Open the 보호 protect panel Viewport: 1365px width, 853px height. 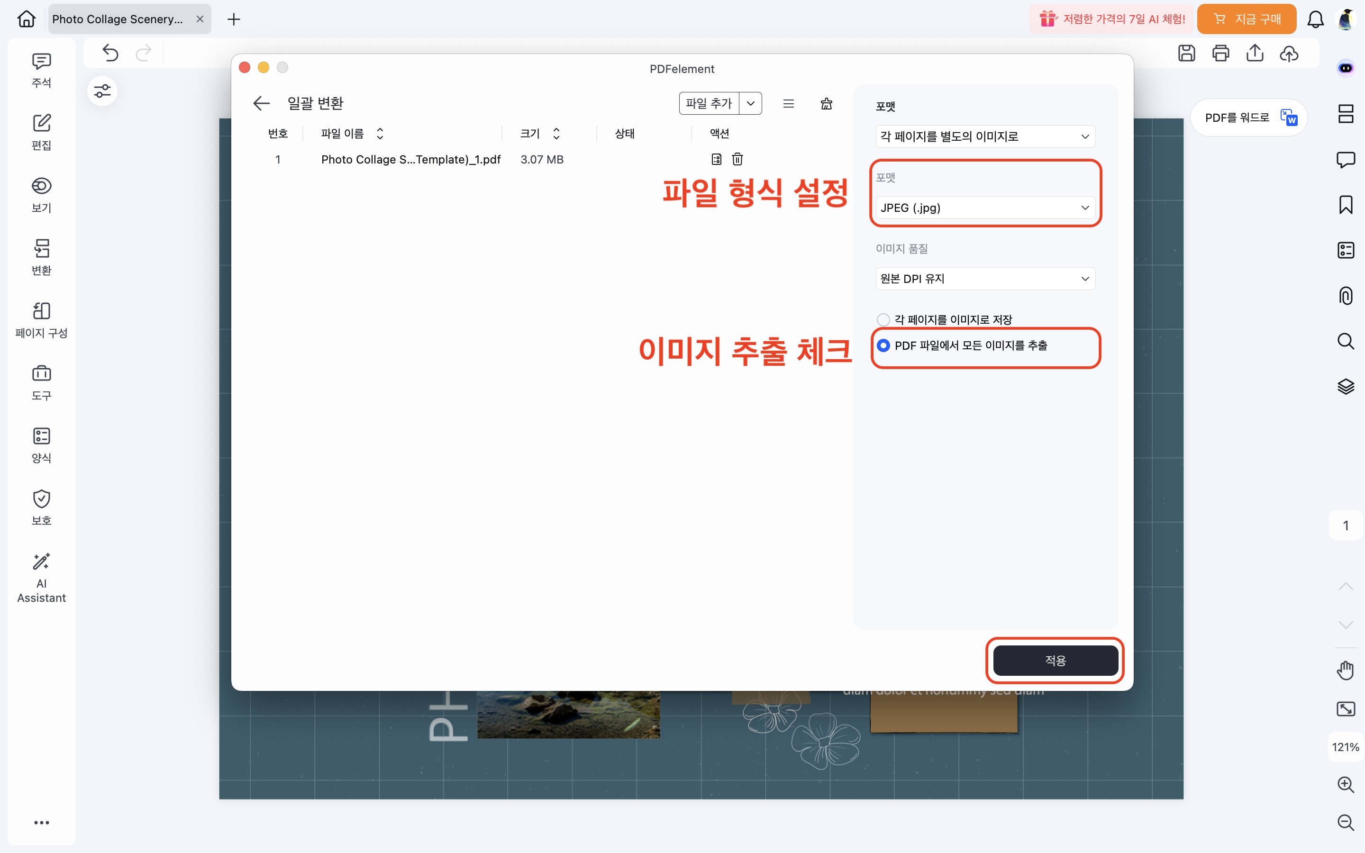(41, 507)
